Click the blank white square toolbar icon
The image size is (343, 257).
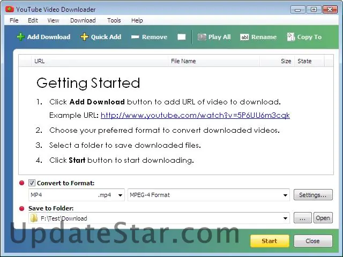coord(181,37)
